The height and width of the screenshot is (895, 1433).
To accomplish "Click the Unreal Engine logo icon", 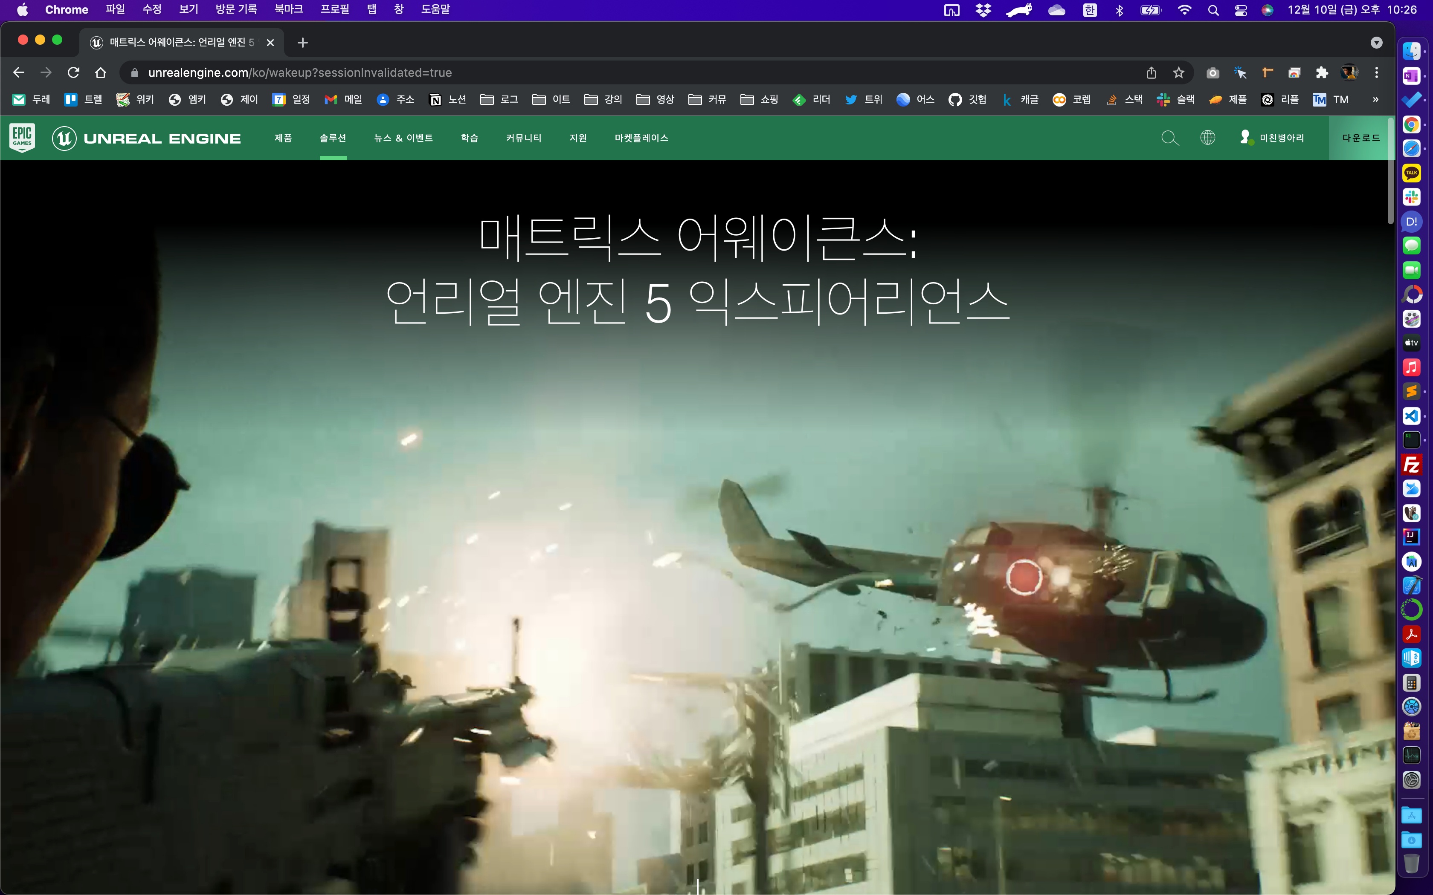I will click(64, 138).
